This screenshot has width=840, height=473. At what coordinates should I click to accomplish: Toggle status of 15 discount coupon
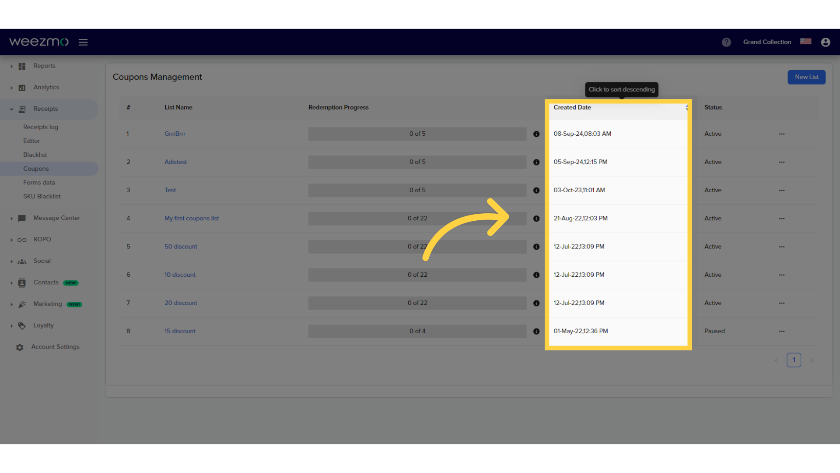pos(782,331)
